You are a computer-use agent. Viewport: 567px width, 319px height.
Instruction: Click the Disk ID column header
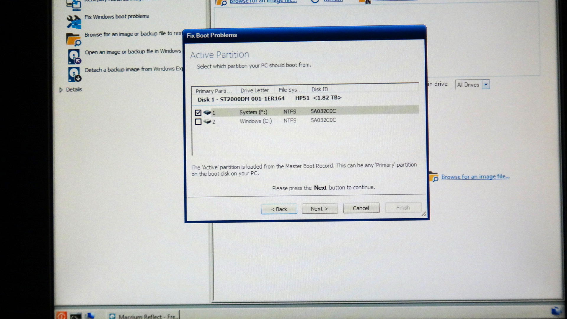point(320,89)
